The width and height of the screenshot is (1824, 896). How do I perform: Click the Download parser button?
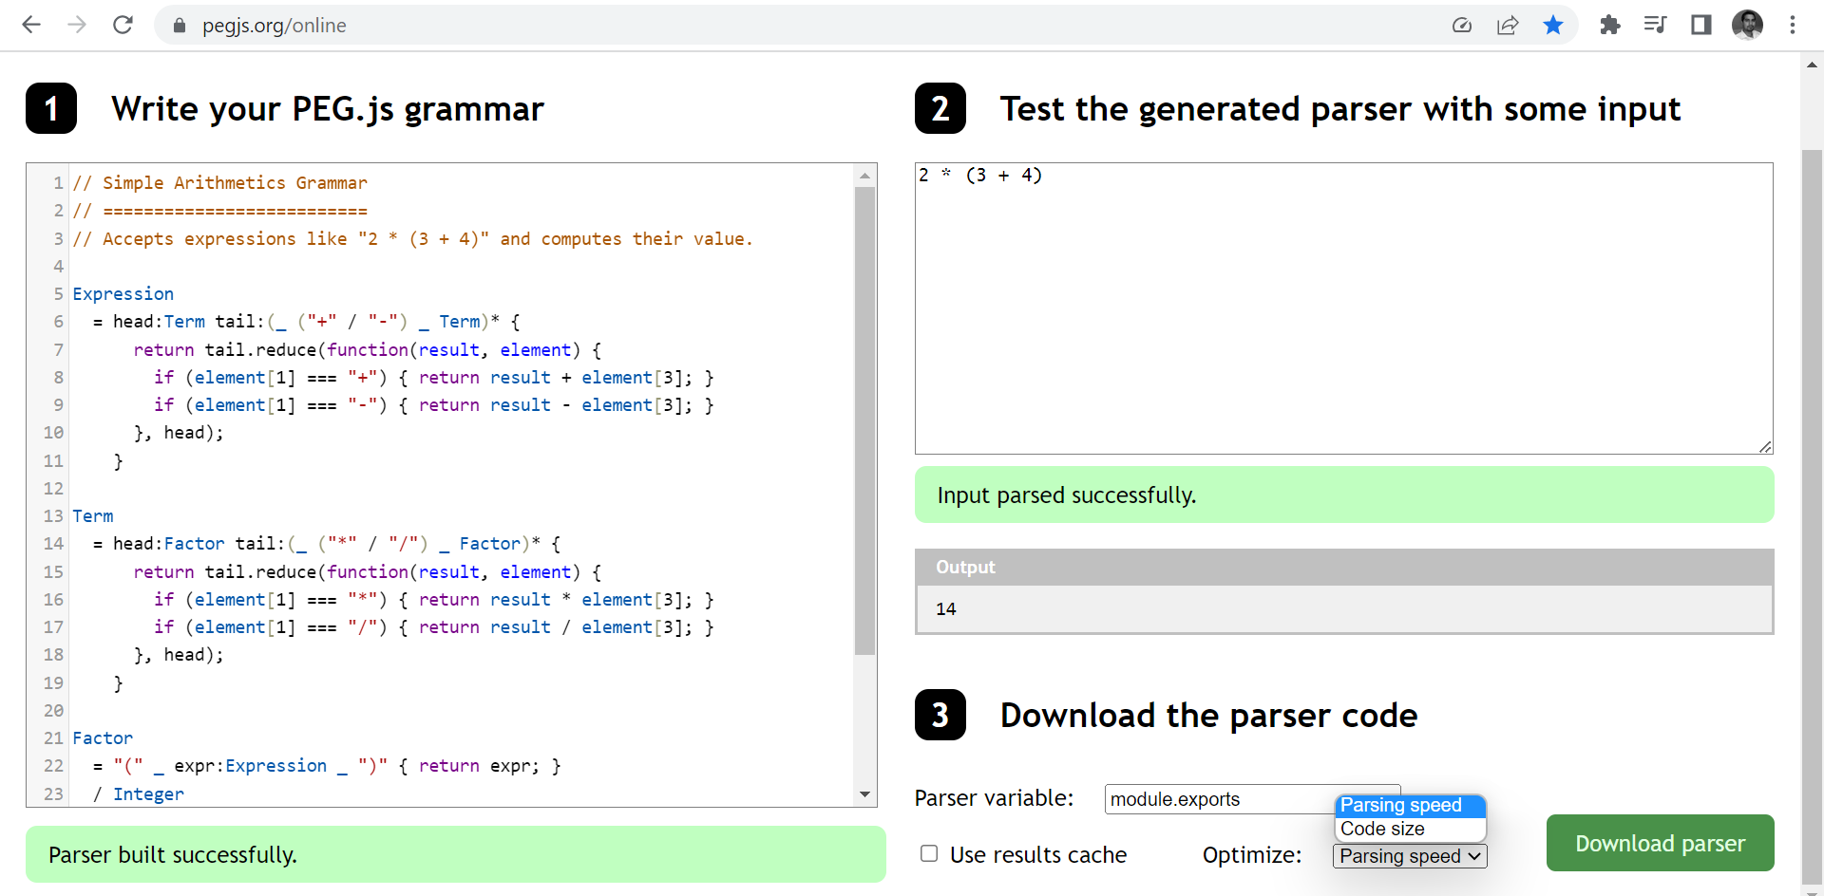(x=1660, y=843)
